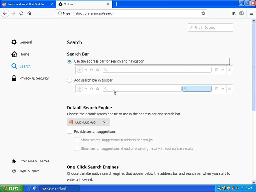Open the Windows start menu
This screenshot has height=192, width=256.
pyautogui.click(x=12, y=188)
